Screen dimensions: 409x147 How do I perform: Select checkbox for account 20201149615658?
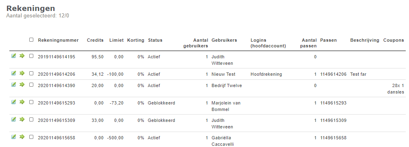pyautogui.click(x=31, y=137)
